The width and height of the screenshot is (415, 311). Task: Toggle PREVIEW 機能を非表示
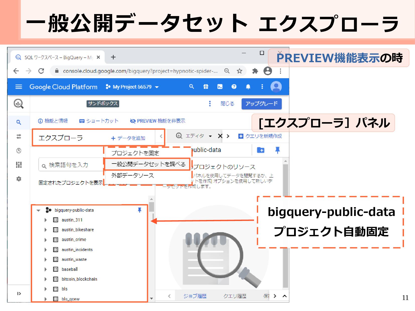pos(158,121)
